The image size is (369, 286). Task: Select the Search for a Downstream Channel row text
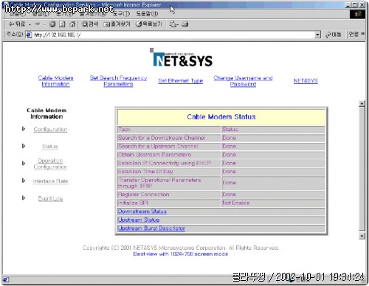(162, 138)
